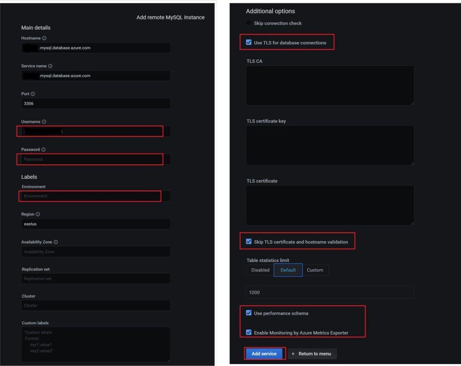
Task: Toggle Use performance schema checkbox
Action: (249, 313)
